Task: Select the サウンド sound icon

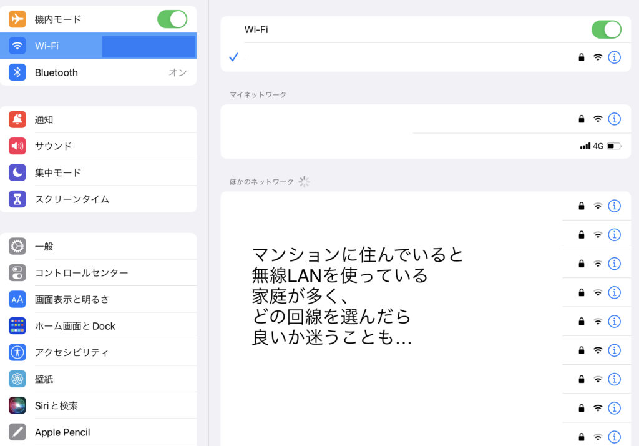Action: coord(17,146)
